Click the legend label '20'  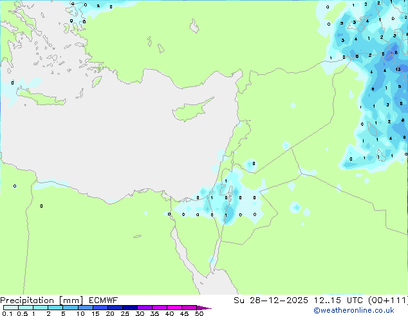point(110,313)
